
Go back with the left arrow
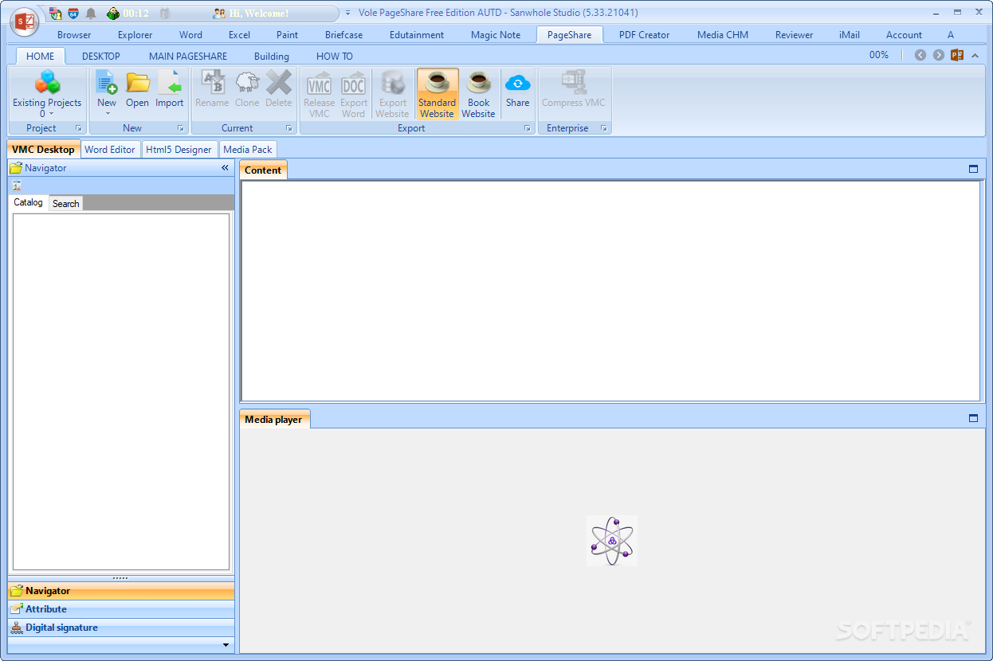pos(920,55)
